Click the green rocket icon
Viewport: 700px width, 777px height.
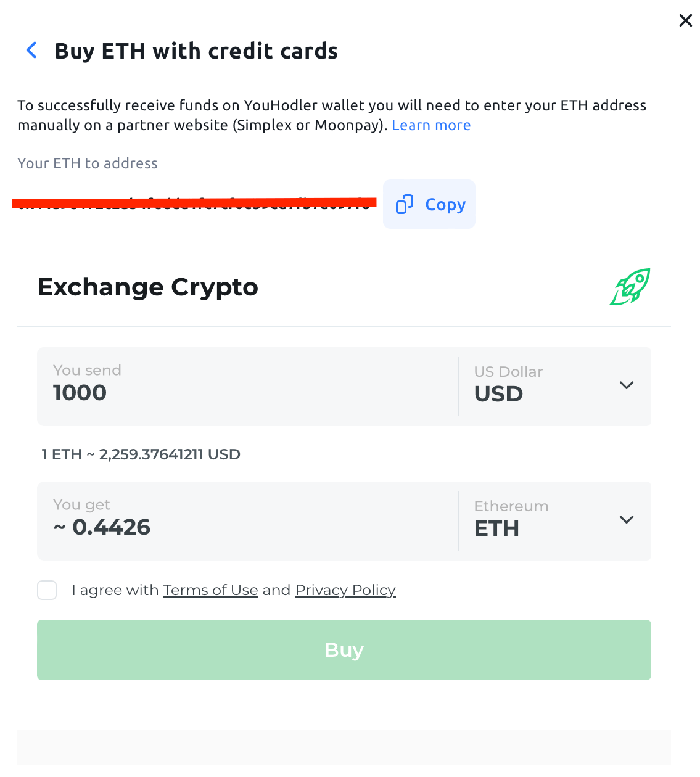(x=630, y=287)
